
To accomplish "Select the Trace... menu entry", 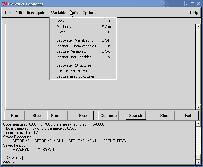I will 83,32.
